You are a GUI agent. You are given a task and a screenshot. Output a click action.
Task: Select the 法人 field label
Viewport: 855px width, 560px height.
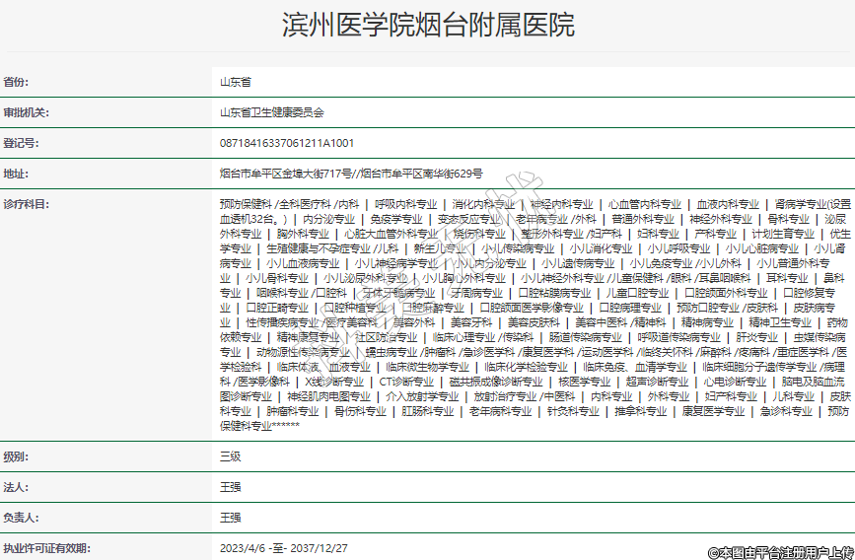click(x=17, y=487)
